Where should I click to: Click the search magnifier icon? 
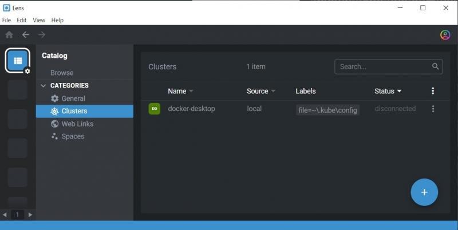[x=435, y=66]
